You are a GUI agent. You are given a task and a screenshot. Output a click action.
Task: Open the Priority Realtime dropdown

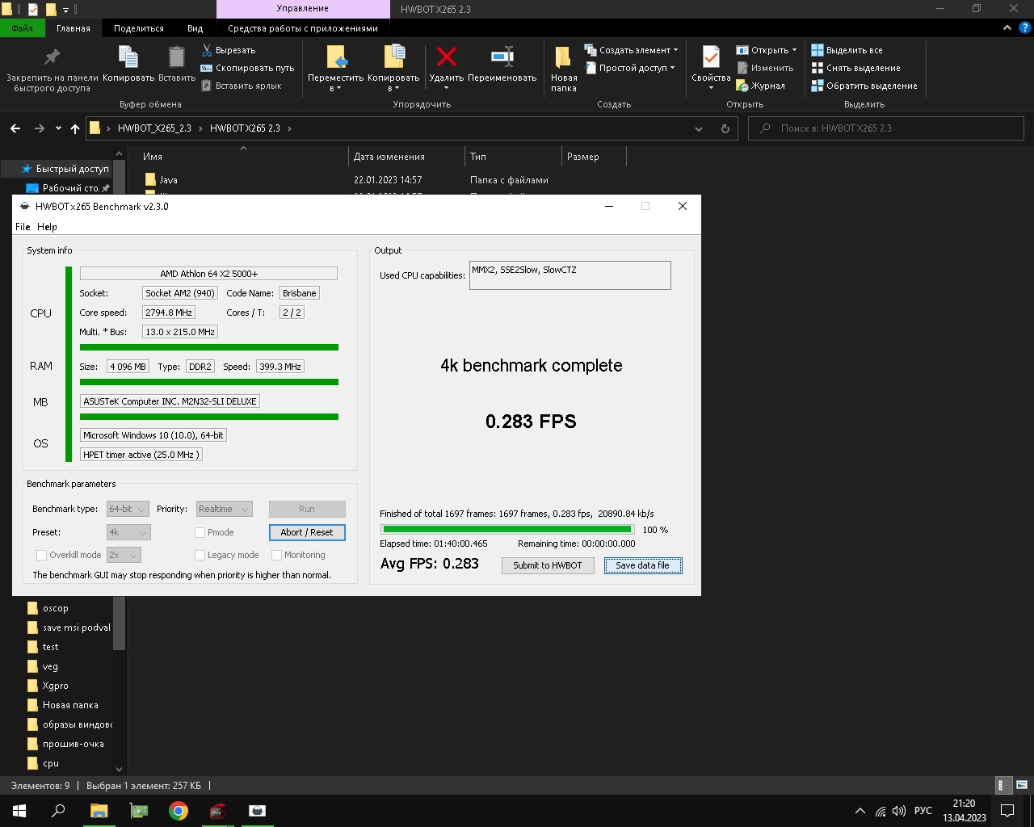pos(224,509)
